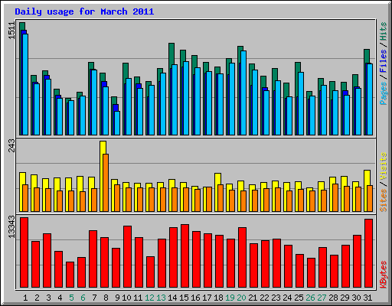Click the red KBytes bar for day 20
392x306 pixels.
[242, 258]
